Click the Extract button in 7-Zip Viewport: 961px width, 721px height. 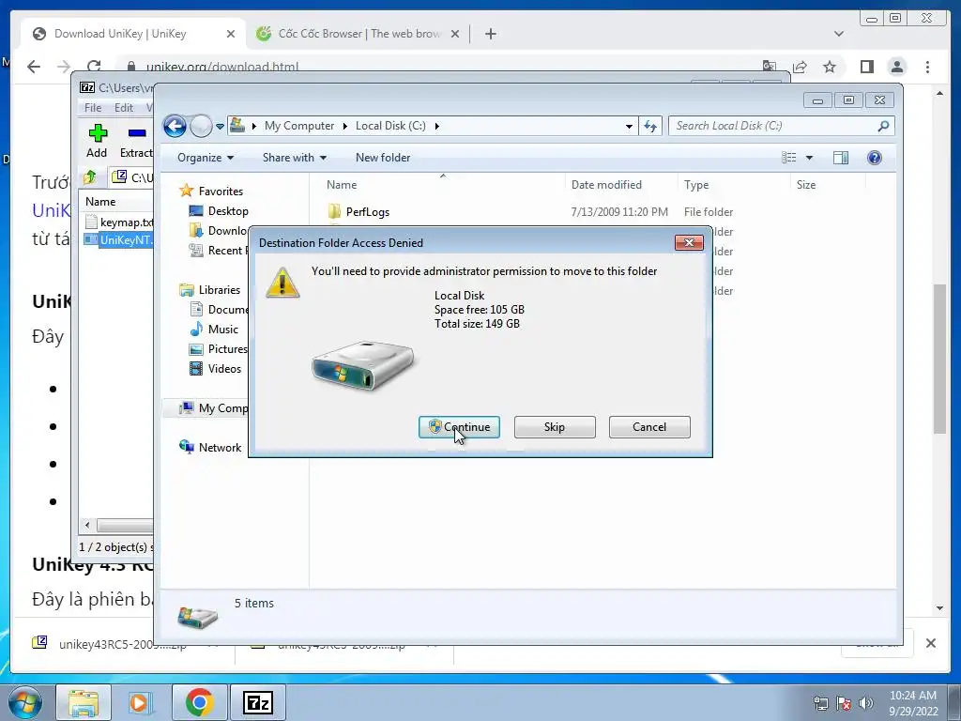tap(136, 141)
